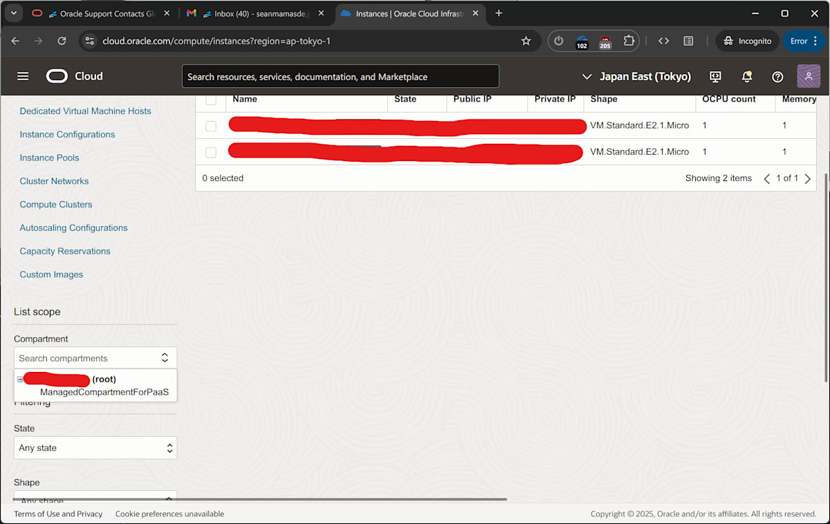Open the Cloud Shell developer tools icon
The image size is (830, 524).
716,76
